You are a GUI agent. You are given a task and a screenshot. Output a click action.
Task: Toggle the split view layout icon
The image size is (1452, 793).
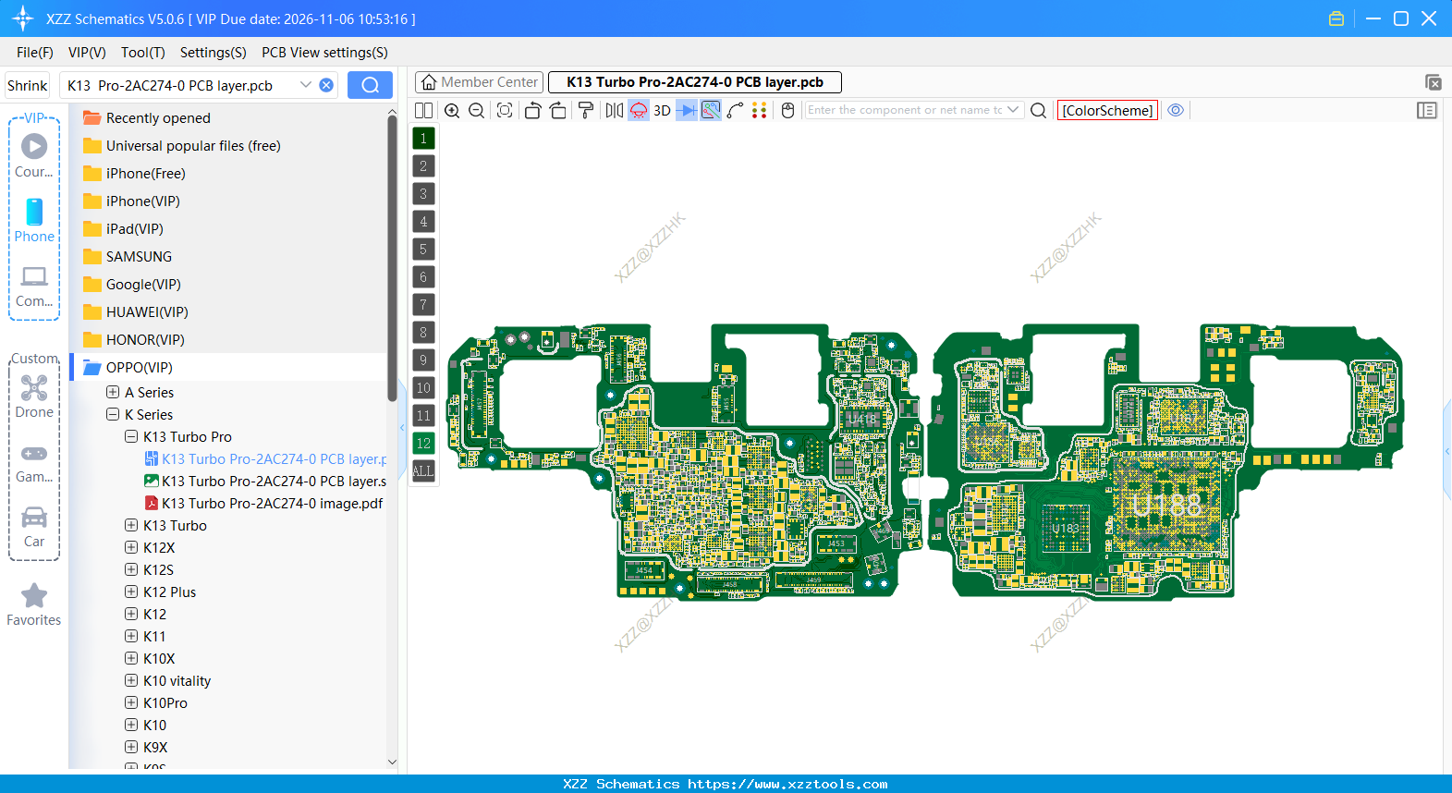point(423,110)
